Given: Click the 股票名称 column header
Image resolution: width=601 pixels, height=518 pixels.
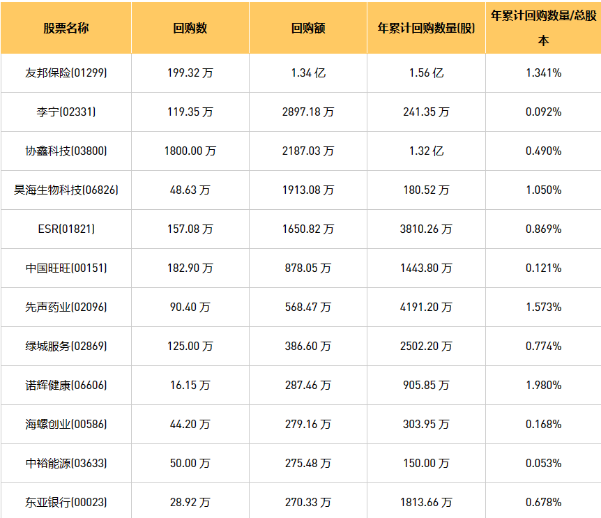Looking at the screenshot, I should tap(66, 29).
